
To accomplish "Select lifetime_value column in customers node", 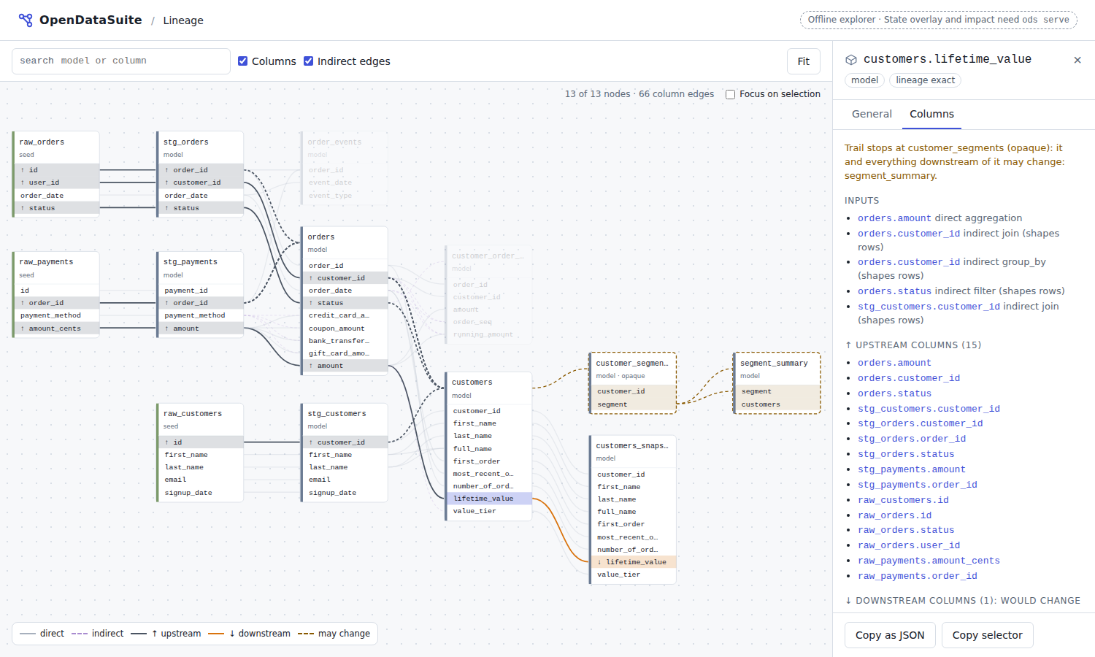I will (x=489, y=499).
